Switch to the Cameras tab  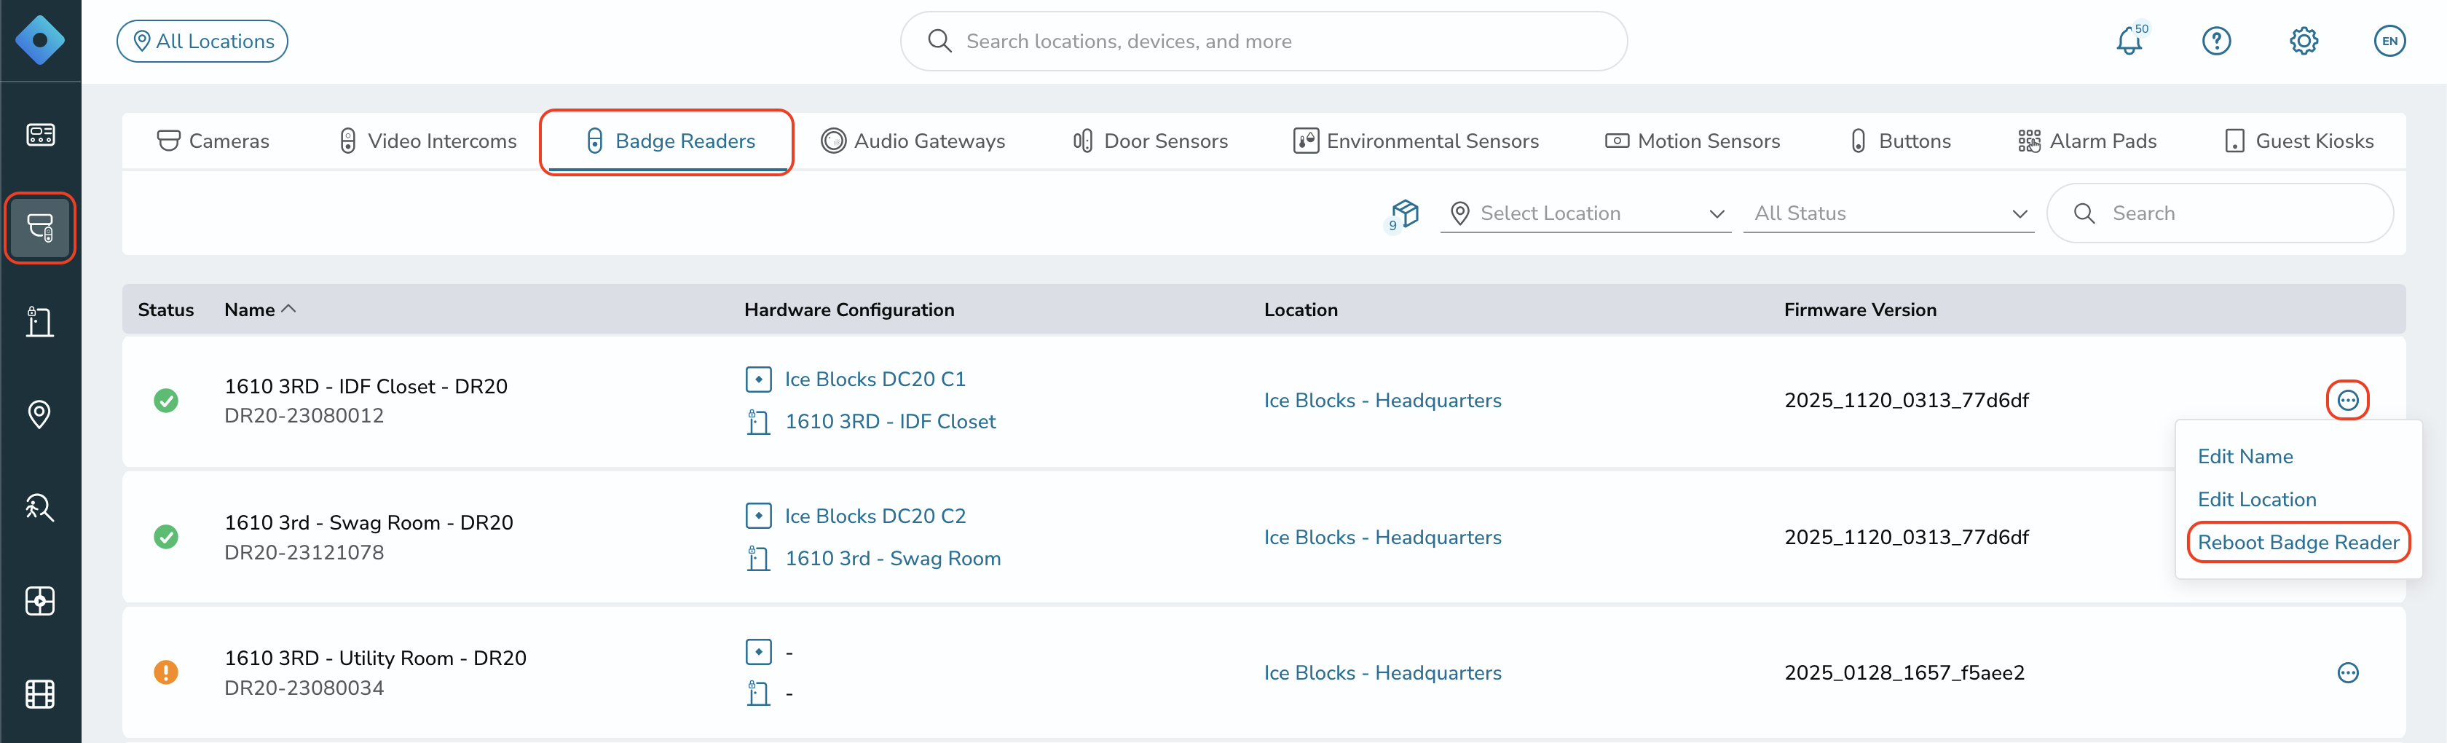tap(213, 141)
